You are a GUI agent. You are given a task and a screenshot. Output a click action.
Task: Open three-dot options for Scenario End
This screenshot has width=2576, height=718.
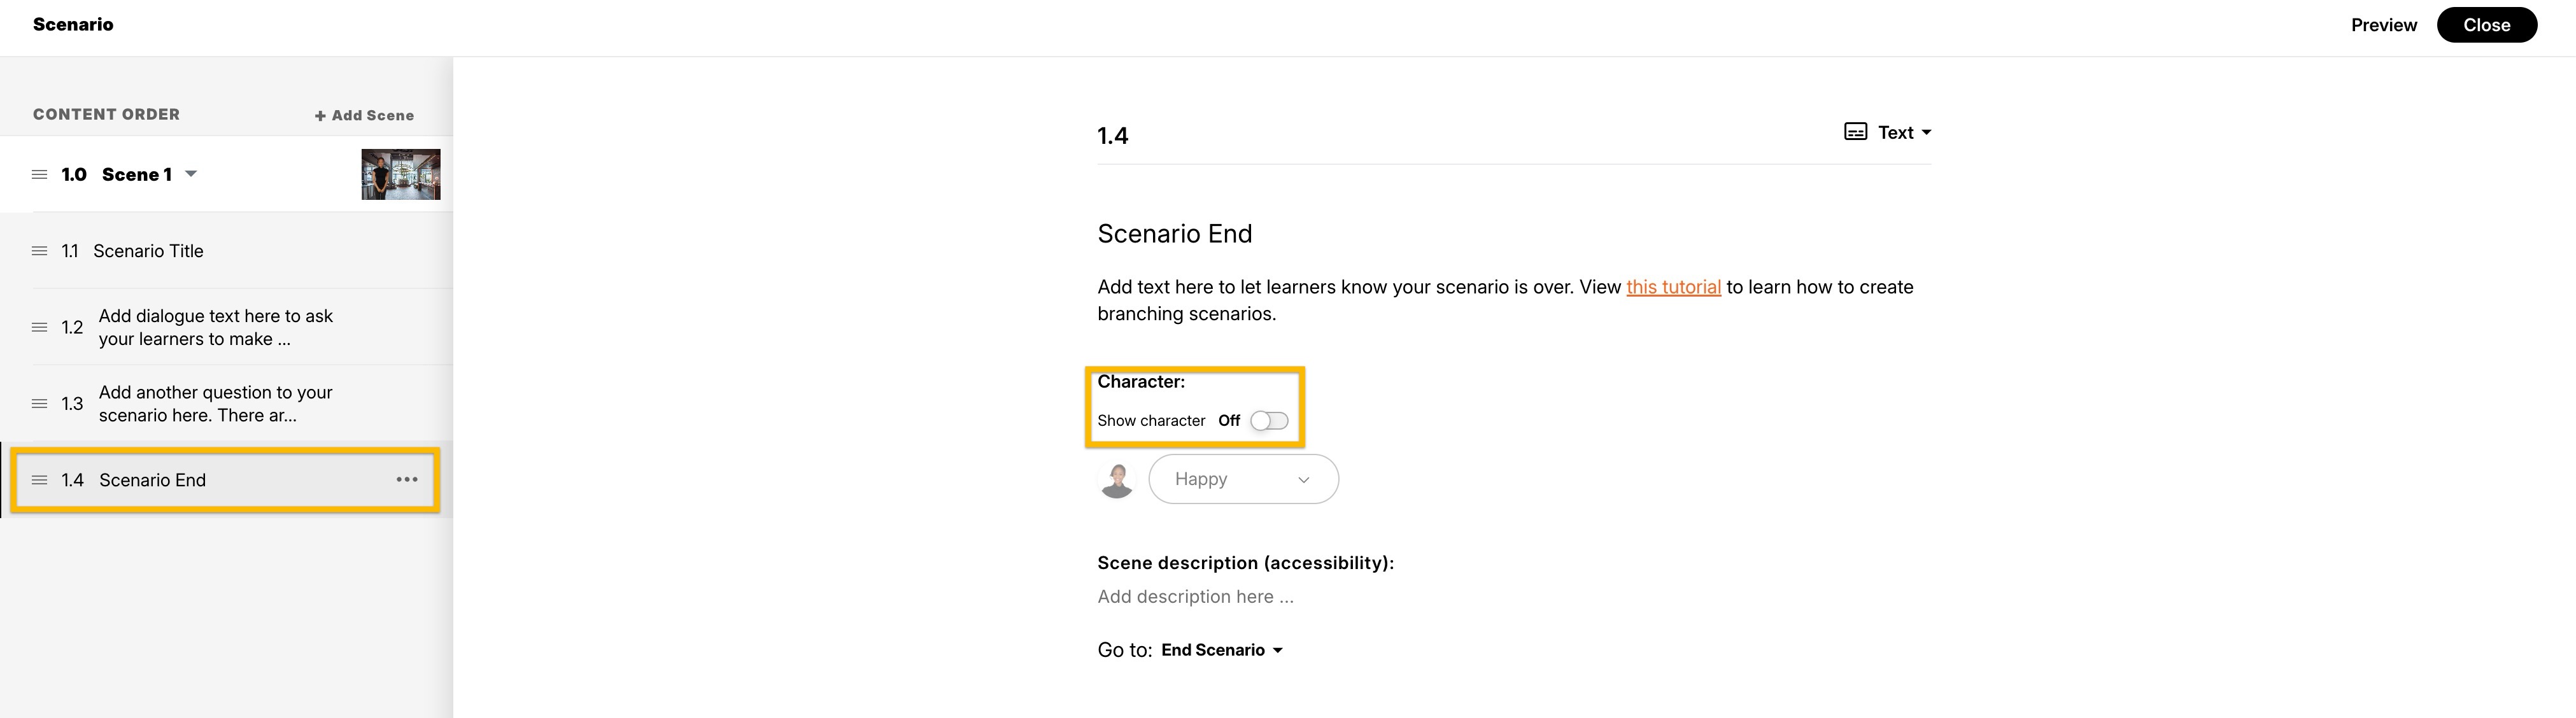click(407, 480)
